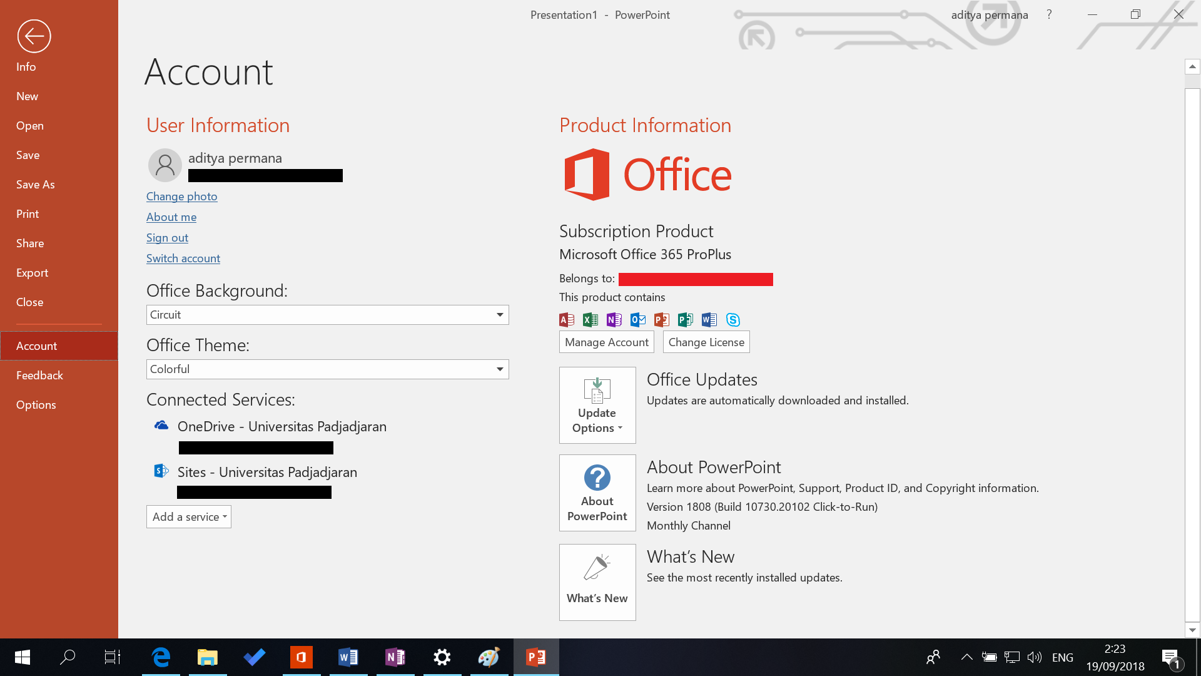Screen dimensions: 1201x676
Task: Click the Skype icon in product list
Action: click(x=733, y=320)
